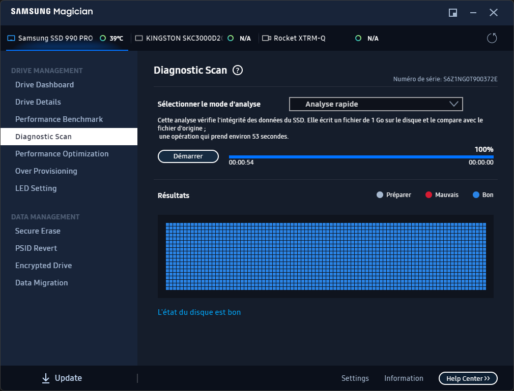Click the dropdown chevron arrow of scan mode
The height and width of the screenshot is (391, 514).
(x=453, y=104)
